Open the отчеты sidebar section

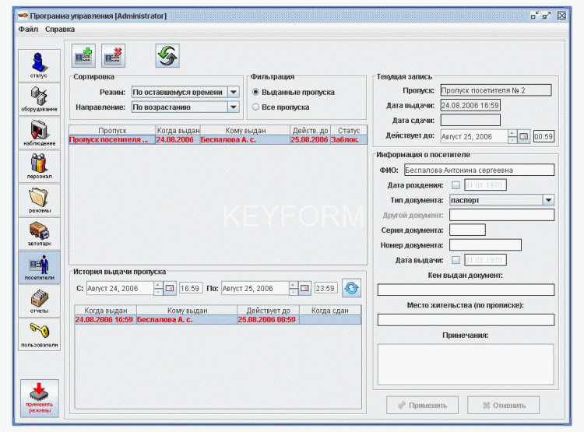coord(39,300)
